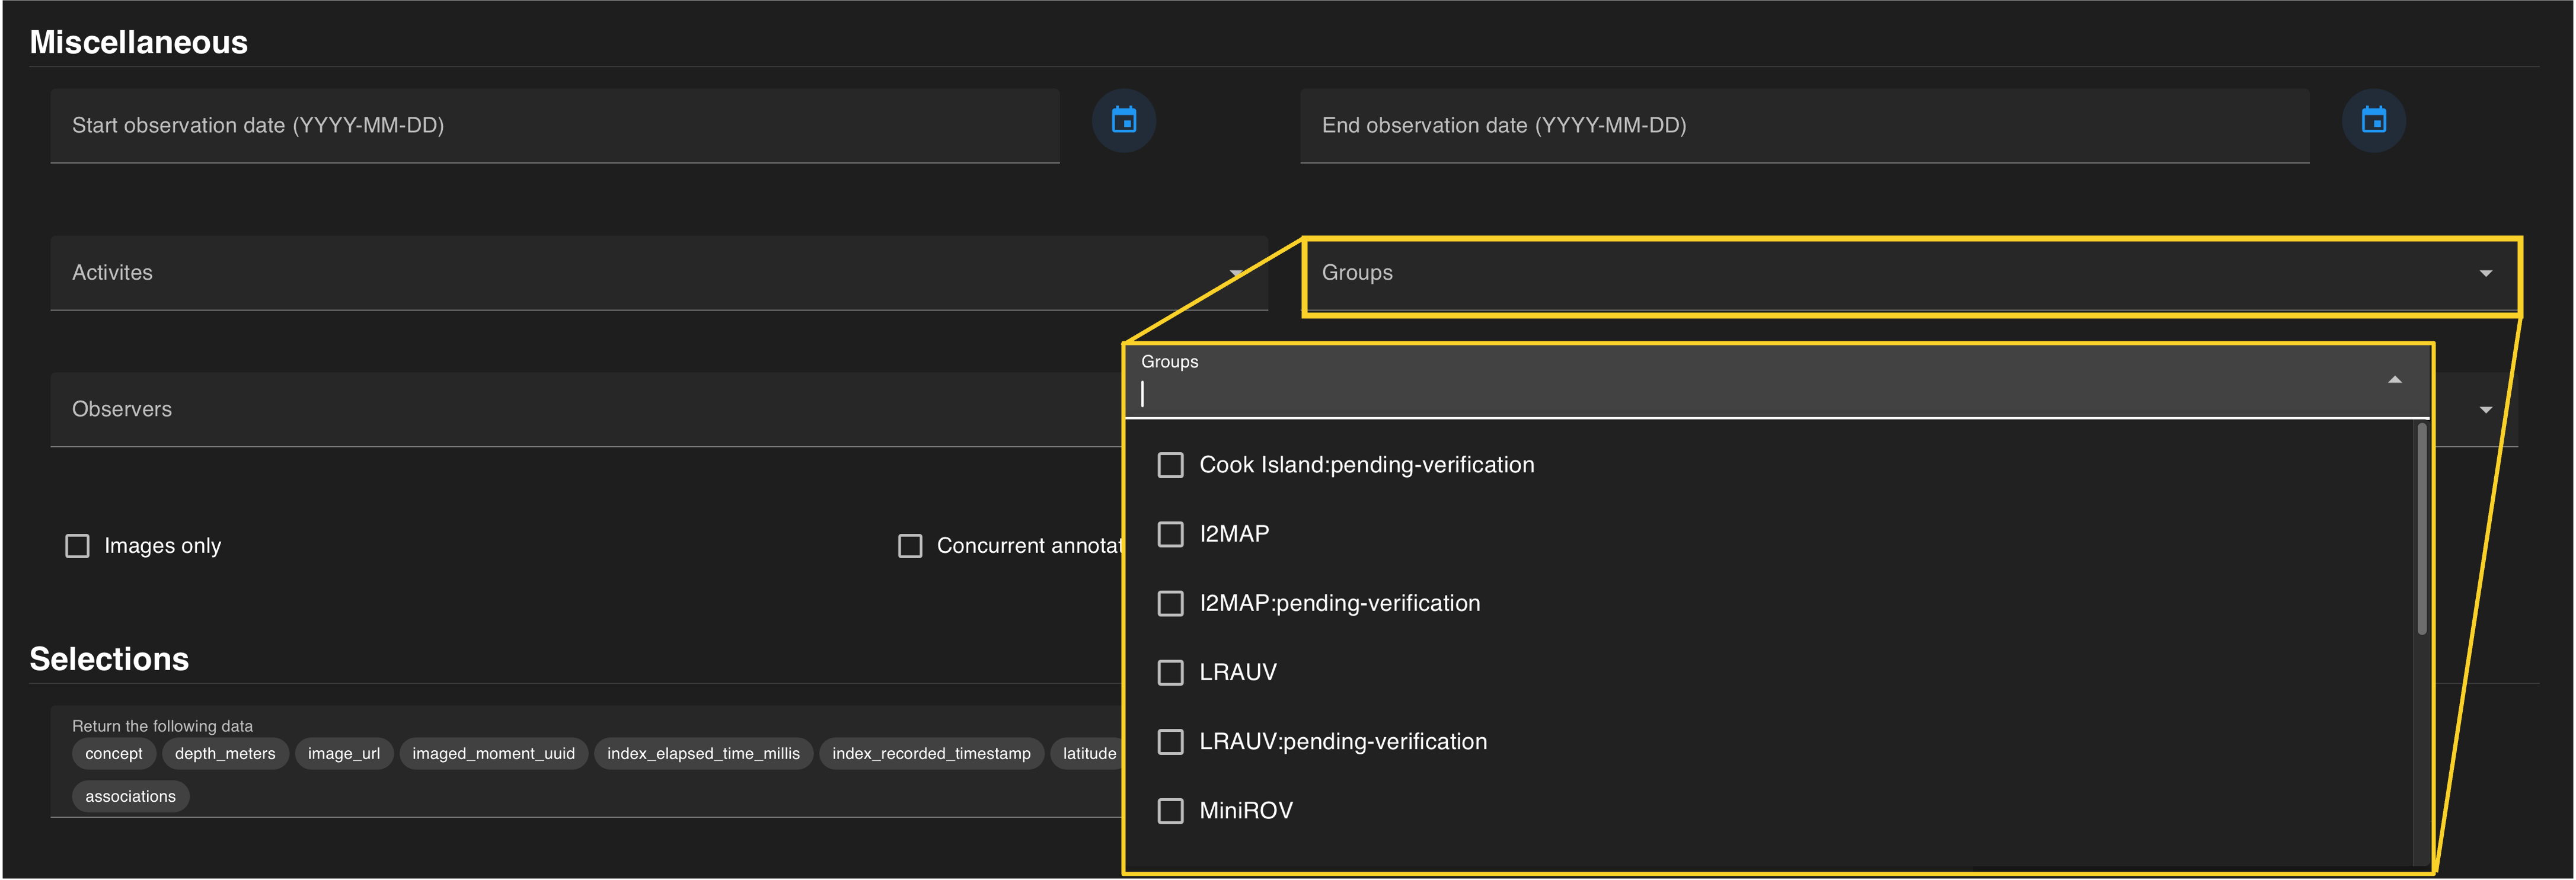This screenshot has height=880, width=2576.
Task: Check the I2MAP:pending-verification option
Action: [1170, 603]
